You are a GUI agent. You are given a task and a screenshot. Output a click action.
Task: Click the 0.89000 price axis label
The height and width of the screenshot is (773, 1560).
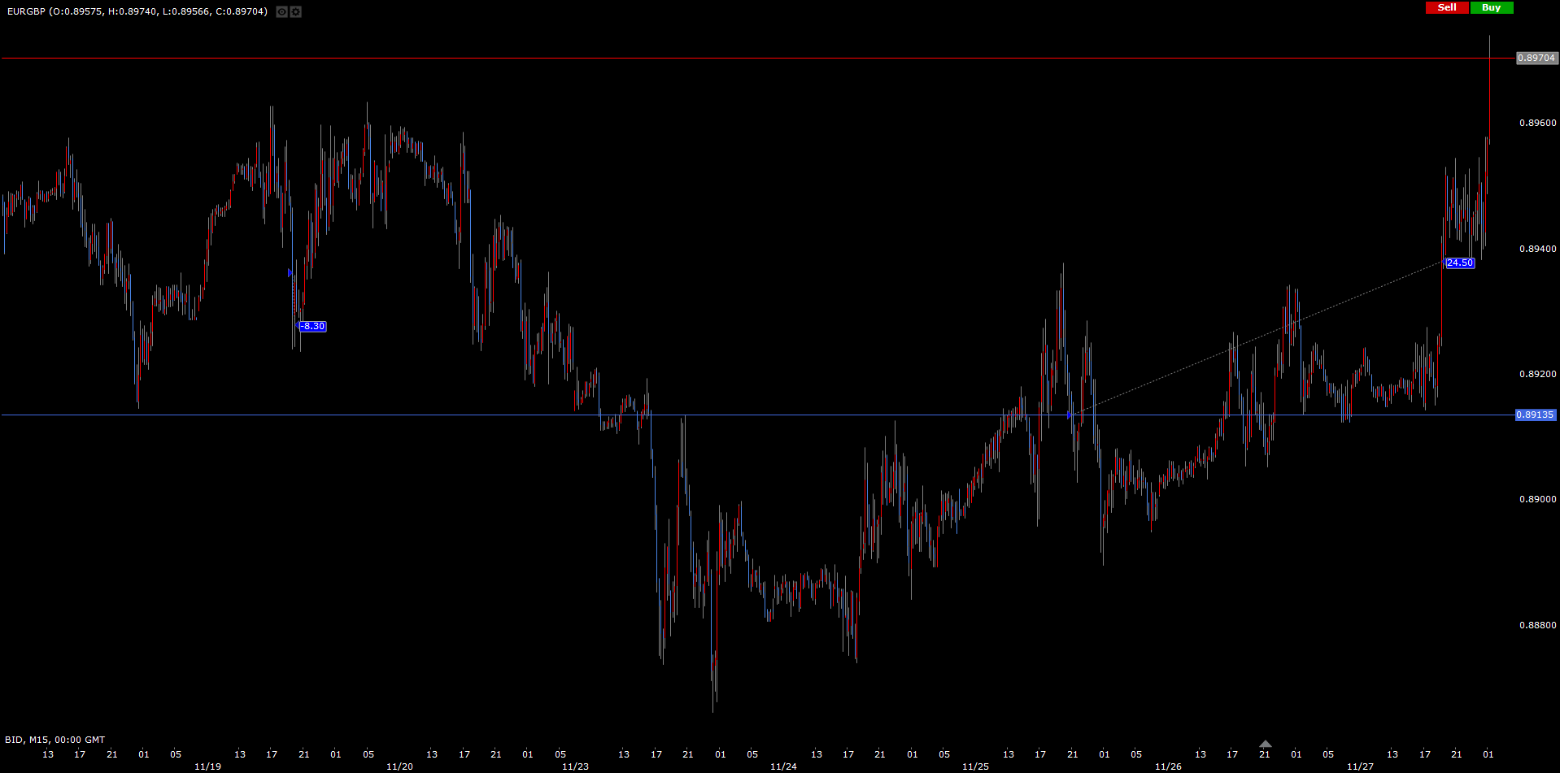pos(1537,499)
